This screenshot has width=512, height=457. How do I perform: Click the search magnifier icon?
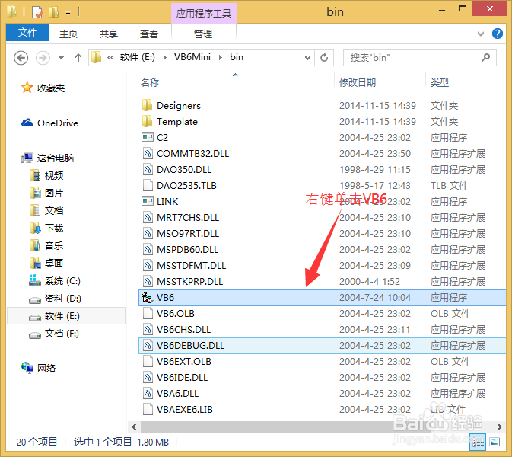(485, 58)
